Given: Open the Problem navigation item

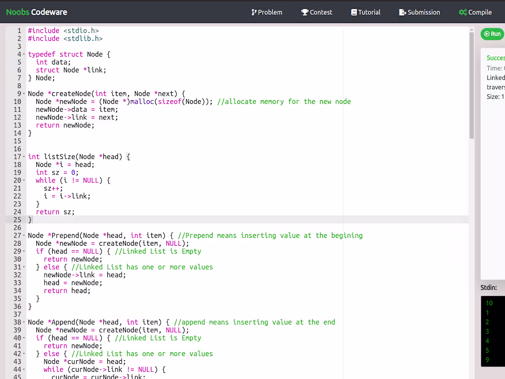Looking at the screenshot, I should [267, 12].
